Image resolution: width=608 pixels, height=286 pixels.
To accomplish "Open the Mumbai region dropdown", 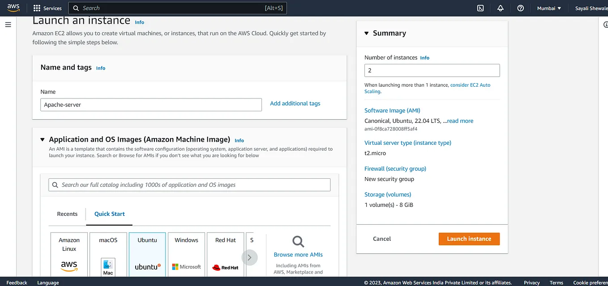I will [548, 8].
